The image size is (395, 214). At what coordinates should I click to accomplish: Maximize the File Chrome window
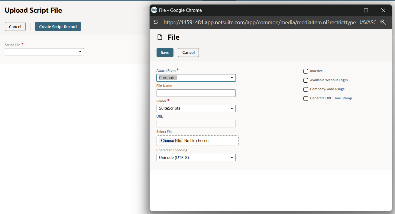click(366, 10)
